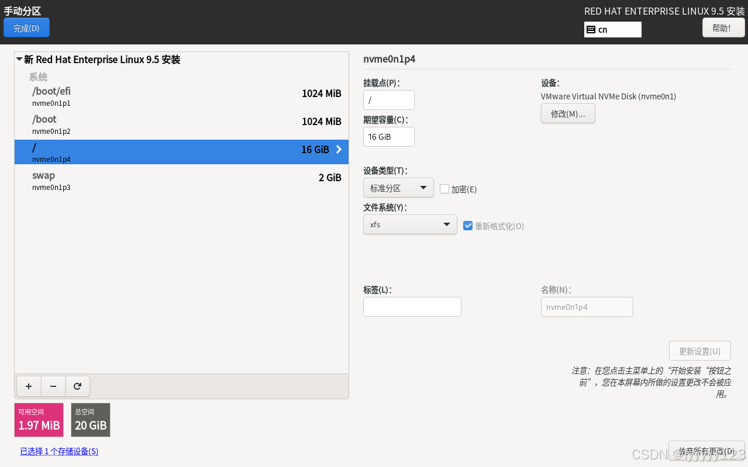Toggle the 重新格式化(O) reformat checkbox
748x467 pixels.
click(x=467, y=226)
